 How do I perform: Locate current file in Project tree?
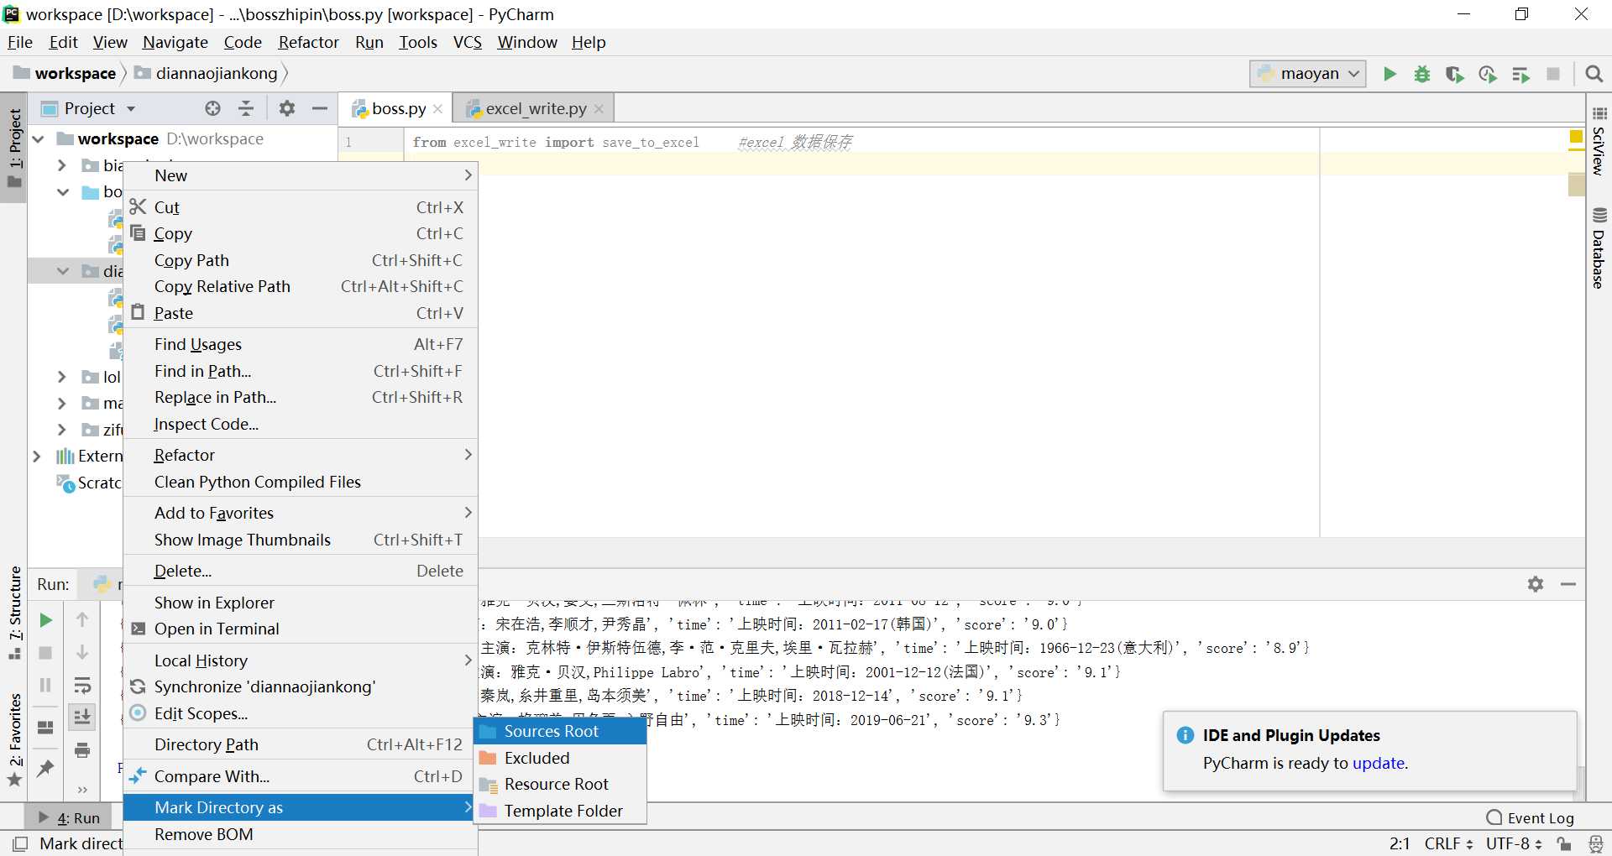pyautogui.click(x=213, y=108)
